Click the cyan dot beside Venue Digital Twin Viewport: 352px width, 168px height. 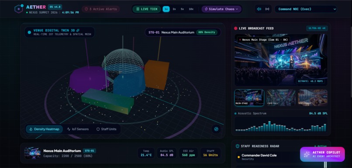(x=29, y=32)
